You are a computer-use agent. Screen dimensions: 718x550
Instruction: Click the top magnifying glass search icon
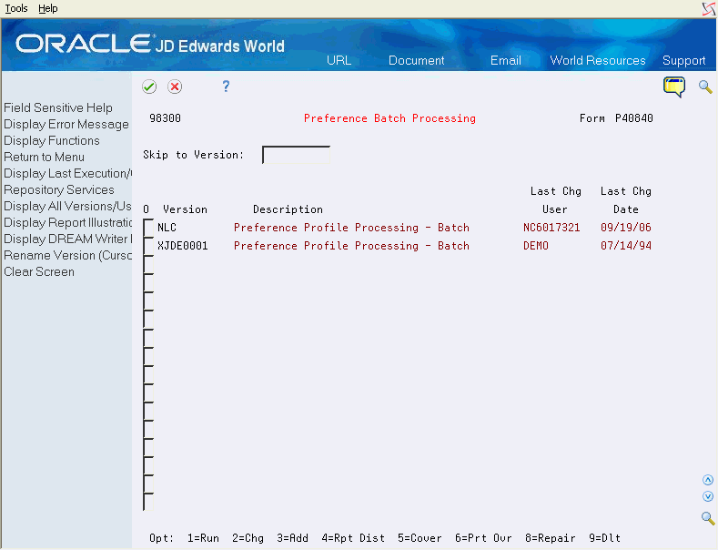click(705, 87)
